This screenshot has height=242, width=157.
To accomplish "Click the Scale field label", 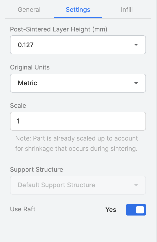I will point(18,106).
